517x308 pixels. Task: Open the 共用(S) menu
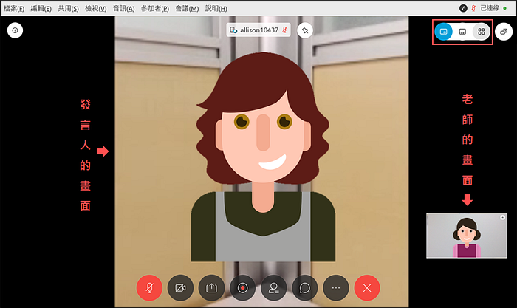click(x=68, y=9)
